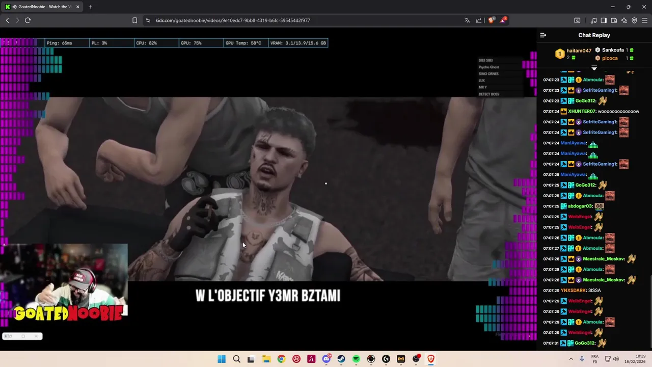This screenshot has height=367, width=652.
Task: Open Steam from the taskbar
Action: click(341, 359)
